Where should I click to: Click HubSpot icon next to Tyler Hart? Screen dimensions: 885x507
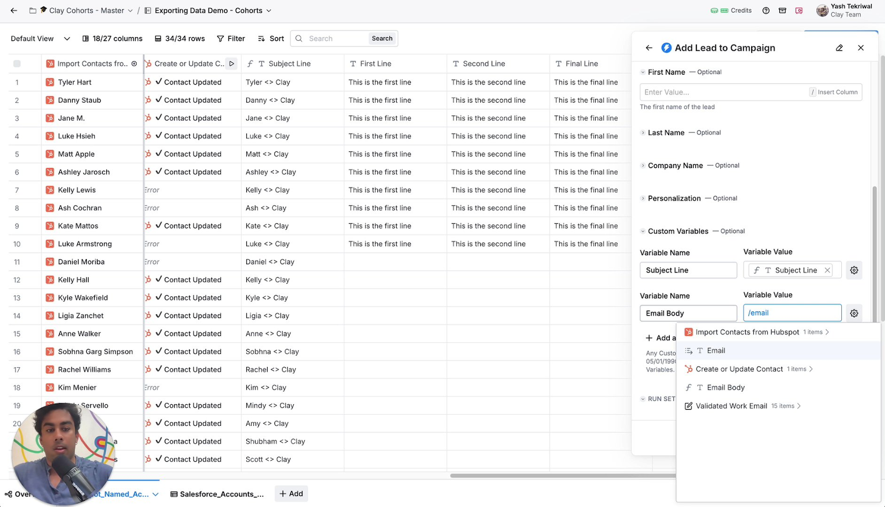click(x=50, y=82)
